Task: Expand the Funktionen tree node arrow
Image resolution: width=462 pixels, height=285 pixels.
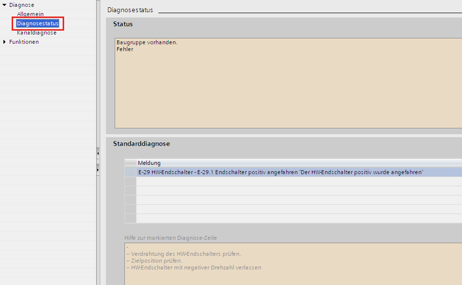Action: pyautogui.click(x=5, y=42)
